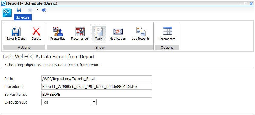Viewport: 255px width, 115px height.
Task: Click inside the Path field
Action: (96, 79)
